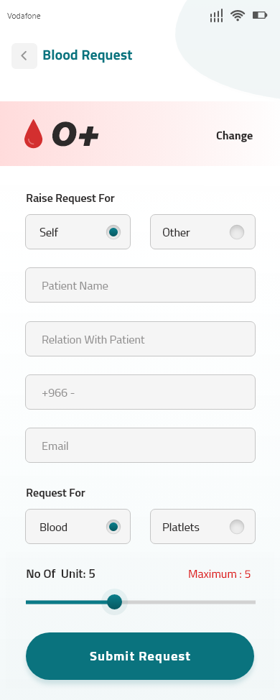Tap the O+ blood type symbol
The width and height of the screenshot is (280, 700).
pyautogui.click(x=75, y=135)
